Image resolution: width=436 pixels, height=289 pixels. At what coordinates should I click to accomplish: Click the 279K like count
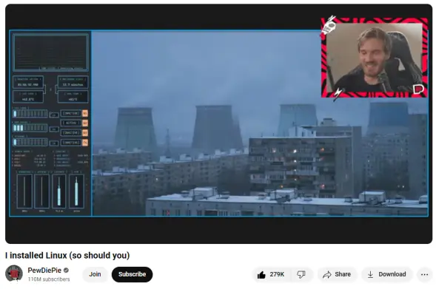[277, 274]
